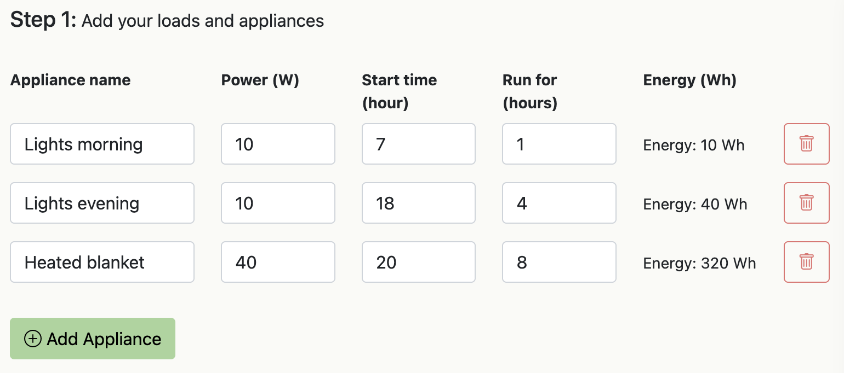Click the "Energy: 10 Wh" readout

pyautogui.click(x=694, y=145)
